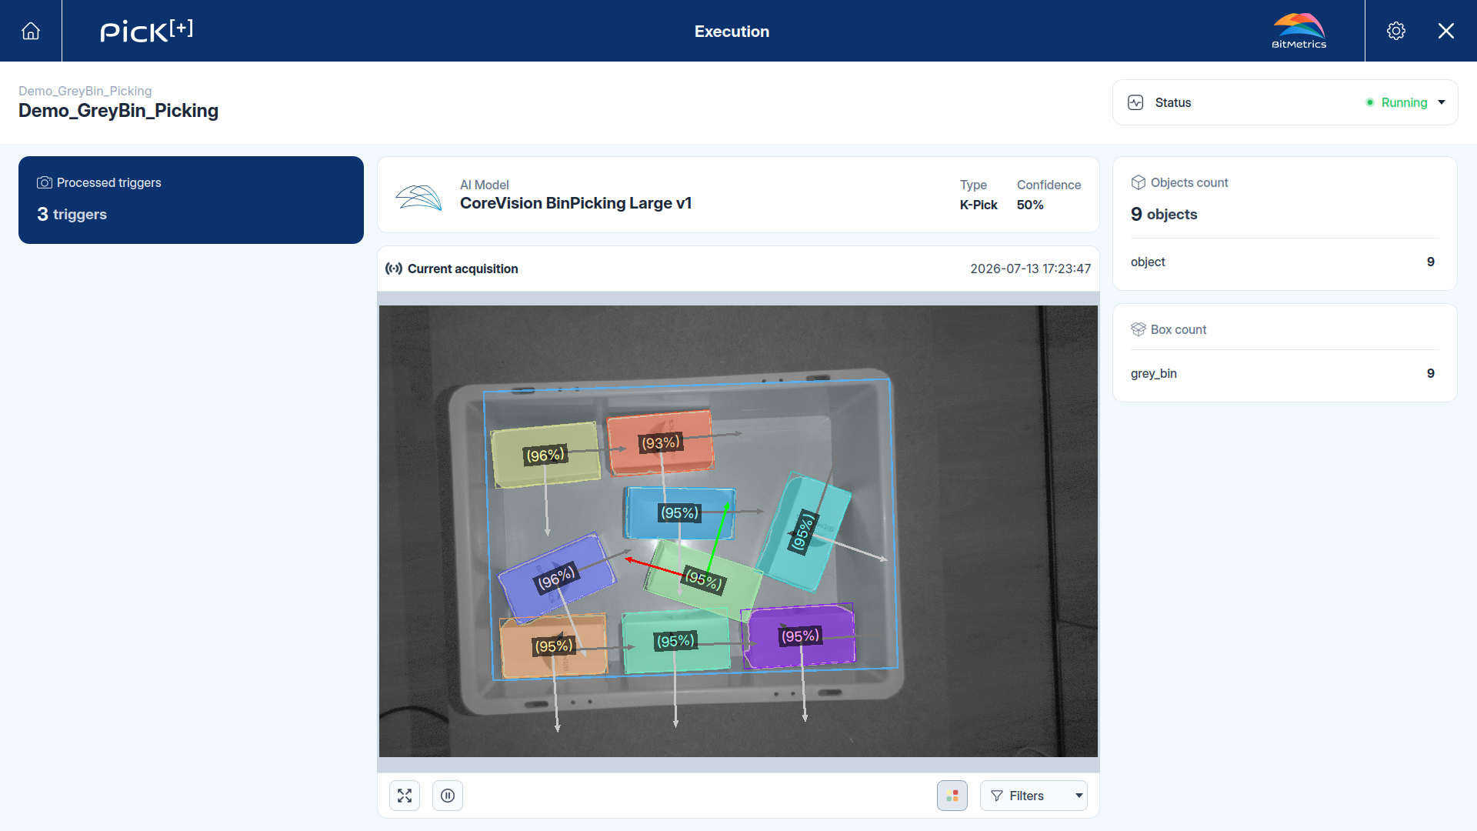The image size is (1477, 831).
Task: Close the Execution view
Action: 1446,31
